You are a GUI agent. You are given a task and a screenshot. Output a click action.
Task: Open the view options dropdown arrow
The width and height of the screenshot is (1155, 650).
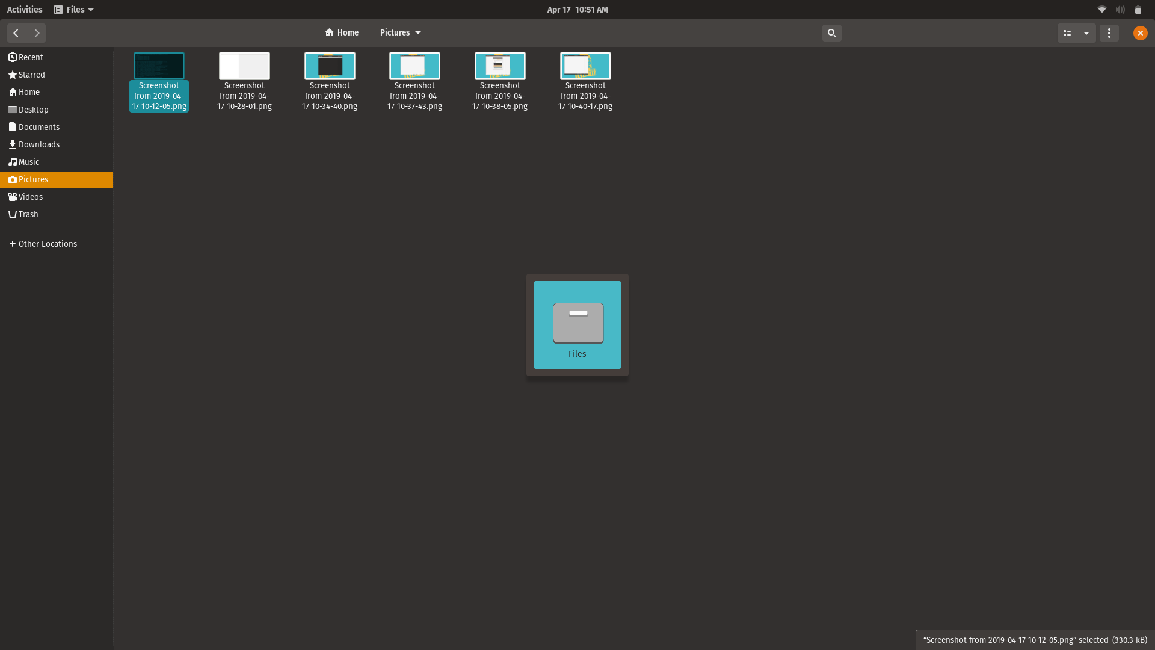1086,33
